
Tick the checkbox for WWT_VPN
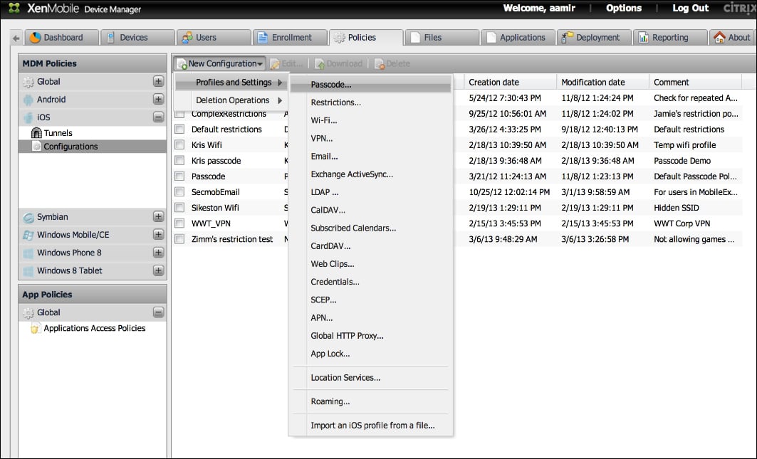[179, 223]
